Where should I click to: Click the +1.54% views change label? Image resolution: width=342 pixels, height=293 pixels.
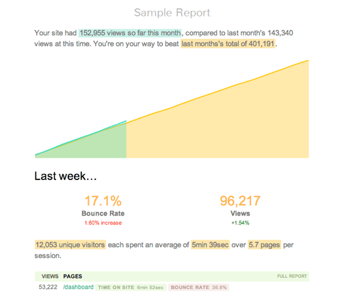(x=240, y=222)
